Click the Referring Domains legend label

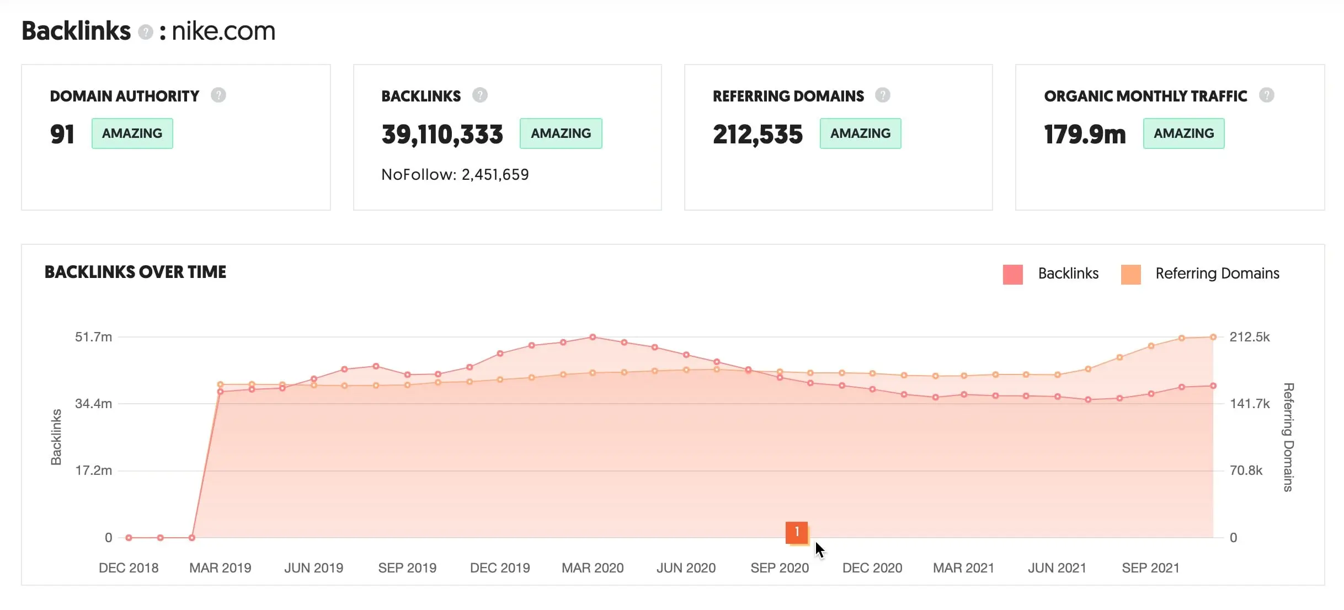[x=1217, y=274]
